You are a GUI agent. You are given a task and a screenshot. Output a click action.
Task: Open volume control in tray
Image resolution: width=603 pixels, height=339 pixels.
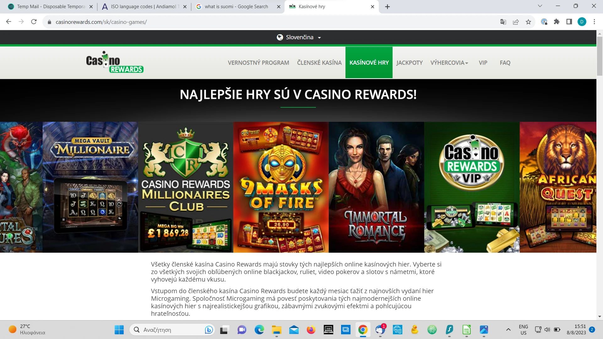point(547,330)
